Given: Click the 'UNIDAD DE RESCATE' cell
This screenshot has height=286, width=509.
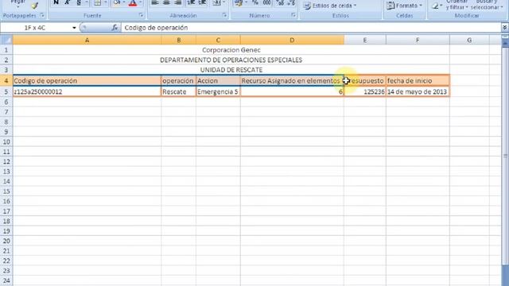Looking at the screenshot, I should point(231,70).
